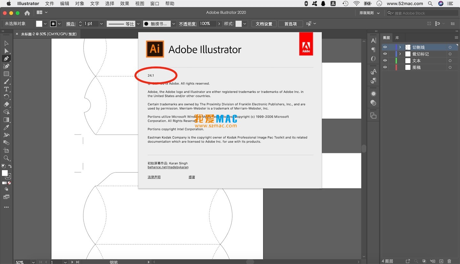The width and height of the screenshot is (460, 264).
Task: Select the Rectangle tool
Action: (x=6, y=74)
